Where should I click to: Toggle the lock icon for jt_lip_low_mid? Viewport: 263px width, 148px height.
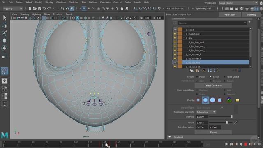(x=175, y=42)
